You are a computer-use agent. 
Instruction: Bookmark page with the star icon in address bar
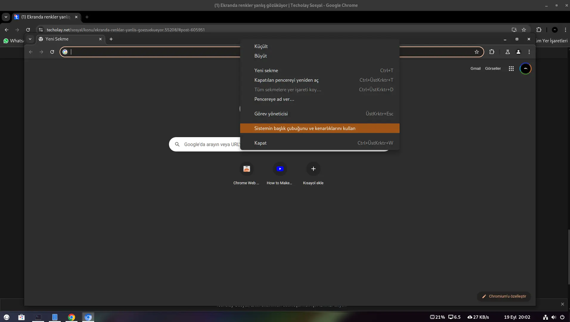coord(477,52)
